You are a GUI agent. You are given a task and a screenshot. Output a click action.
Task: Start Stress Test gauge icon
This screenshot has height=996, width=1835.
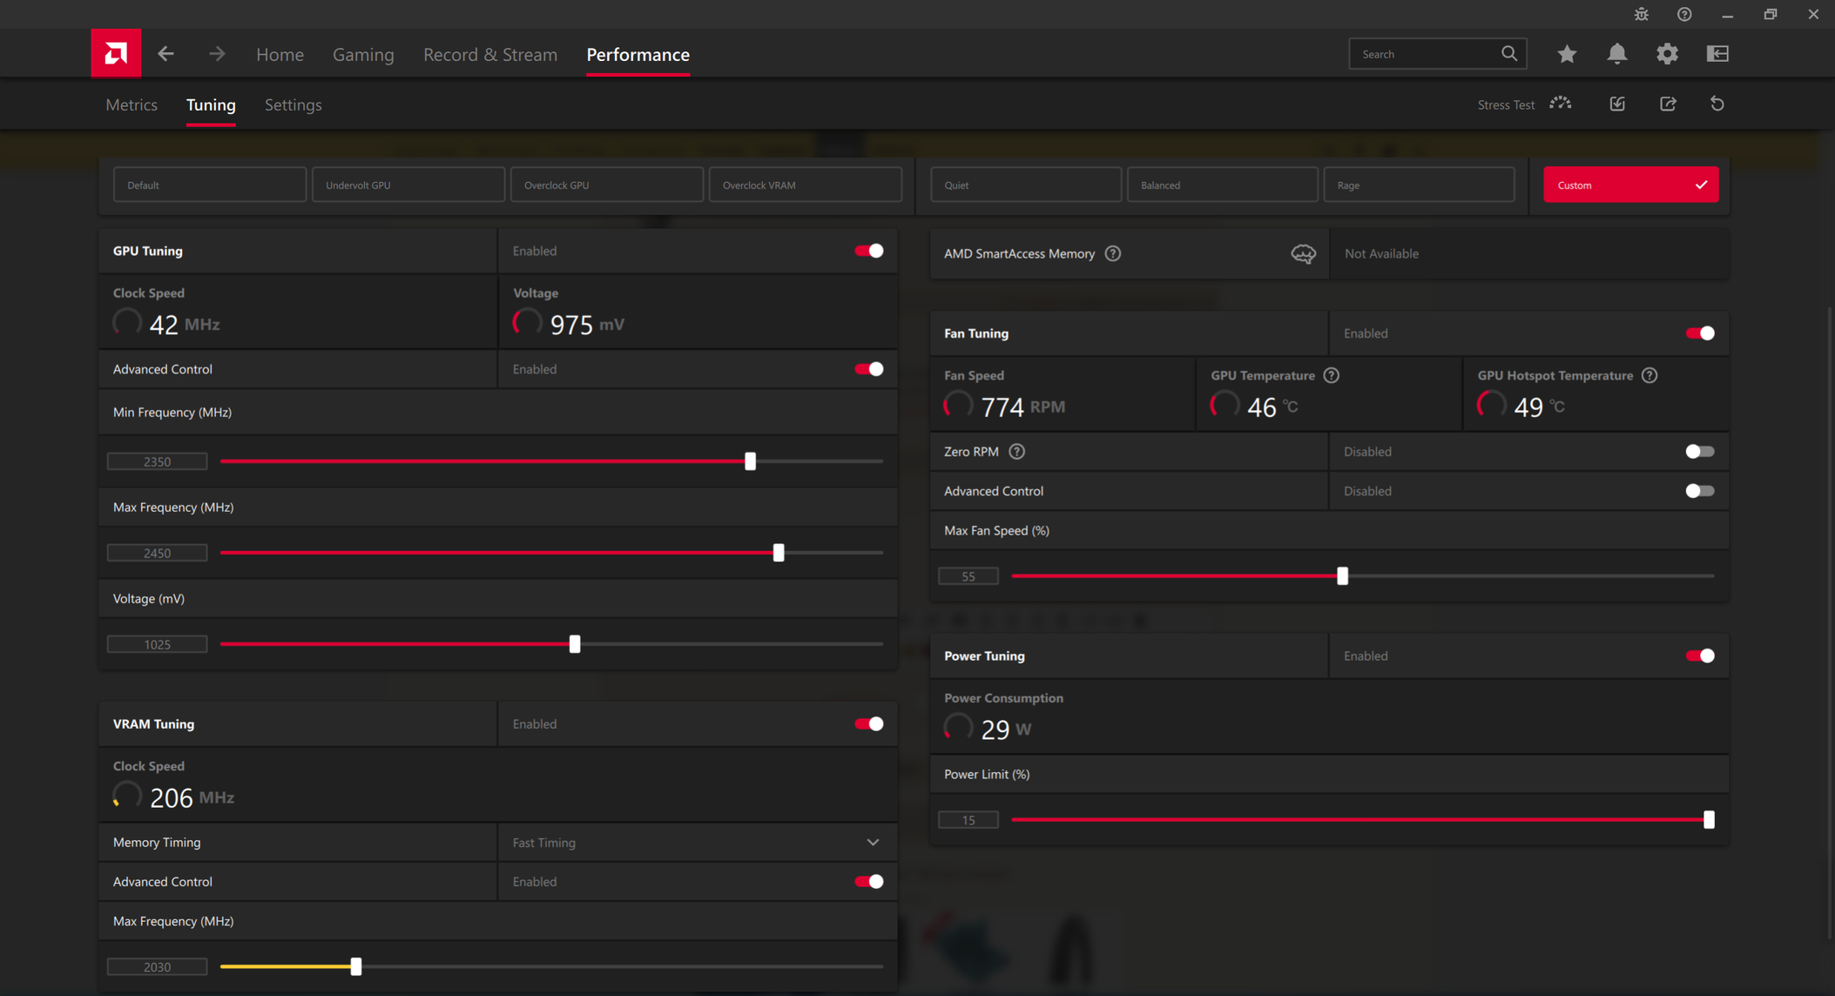pos(1561,104)
